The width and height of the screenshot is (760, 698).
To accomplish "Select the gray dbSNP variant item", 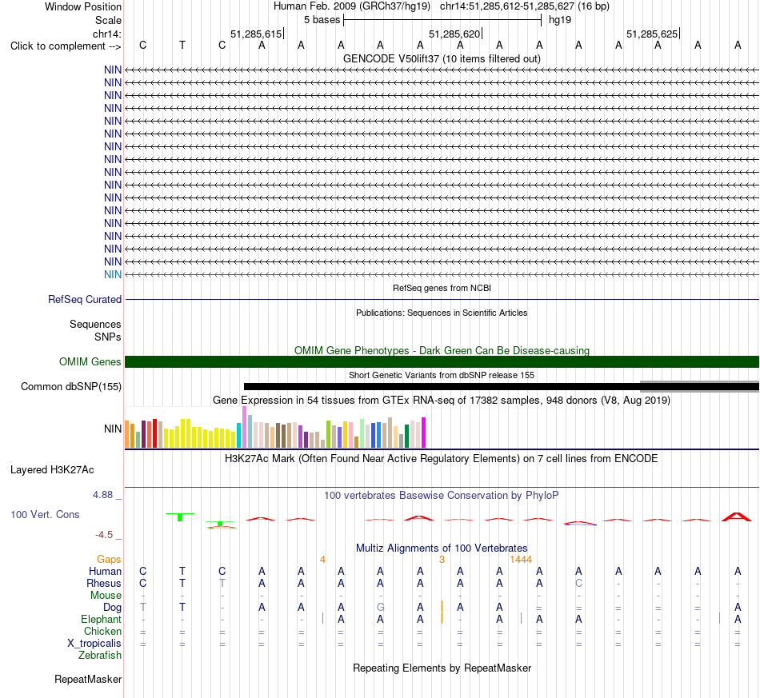I will (x=699, y=386).
